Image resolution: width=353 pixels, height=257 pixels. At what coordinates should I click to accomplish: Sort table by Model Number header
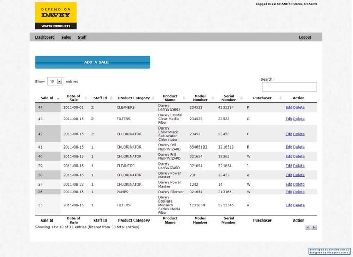200,98
